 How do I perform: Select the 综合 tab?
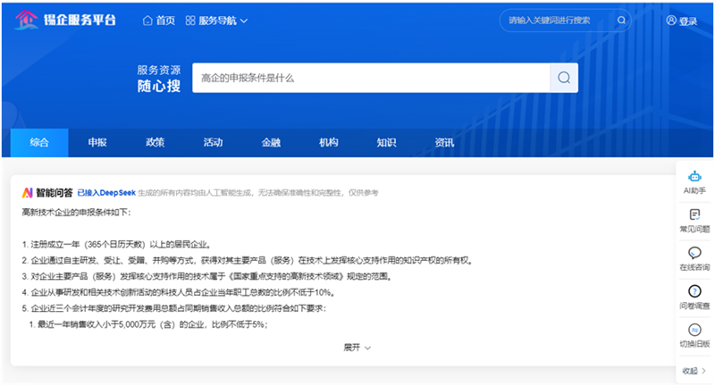39,143
